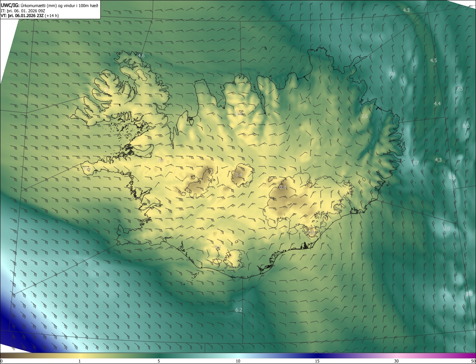Click the 0 tick on the color scale

point(1,361)
